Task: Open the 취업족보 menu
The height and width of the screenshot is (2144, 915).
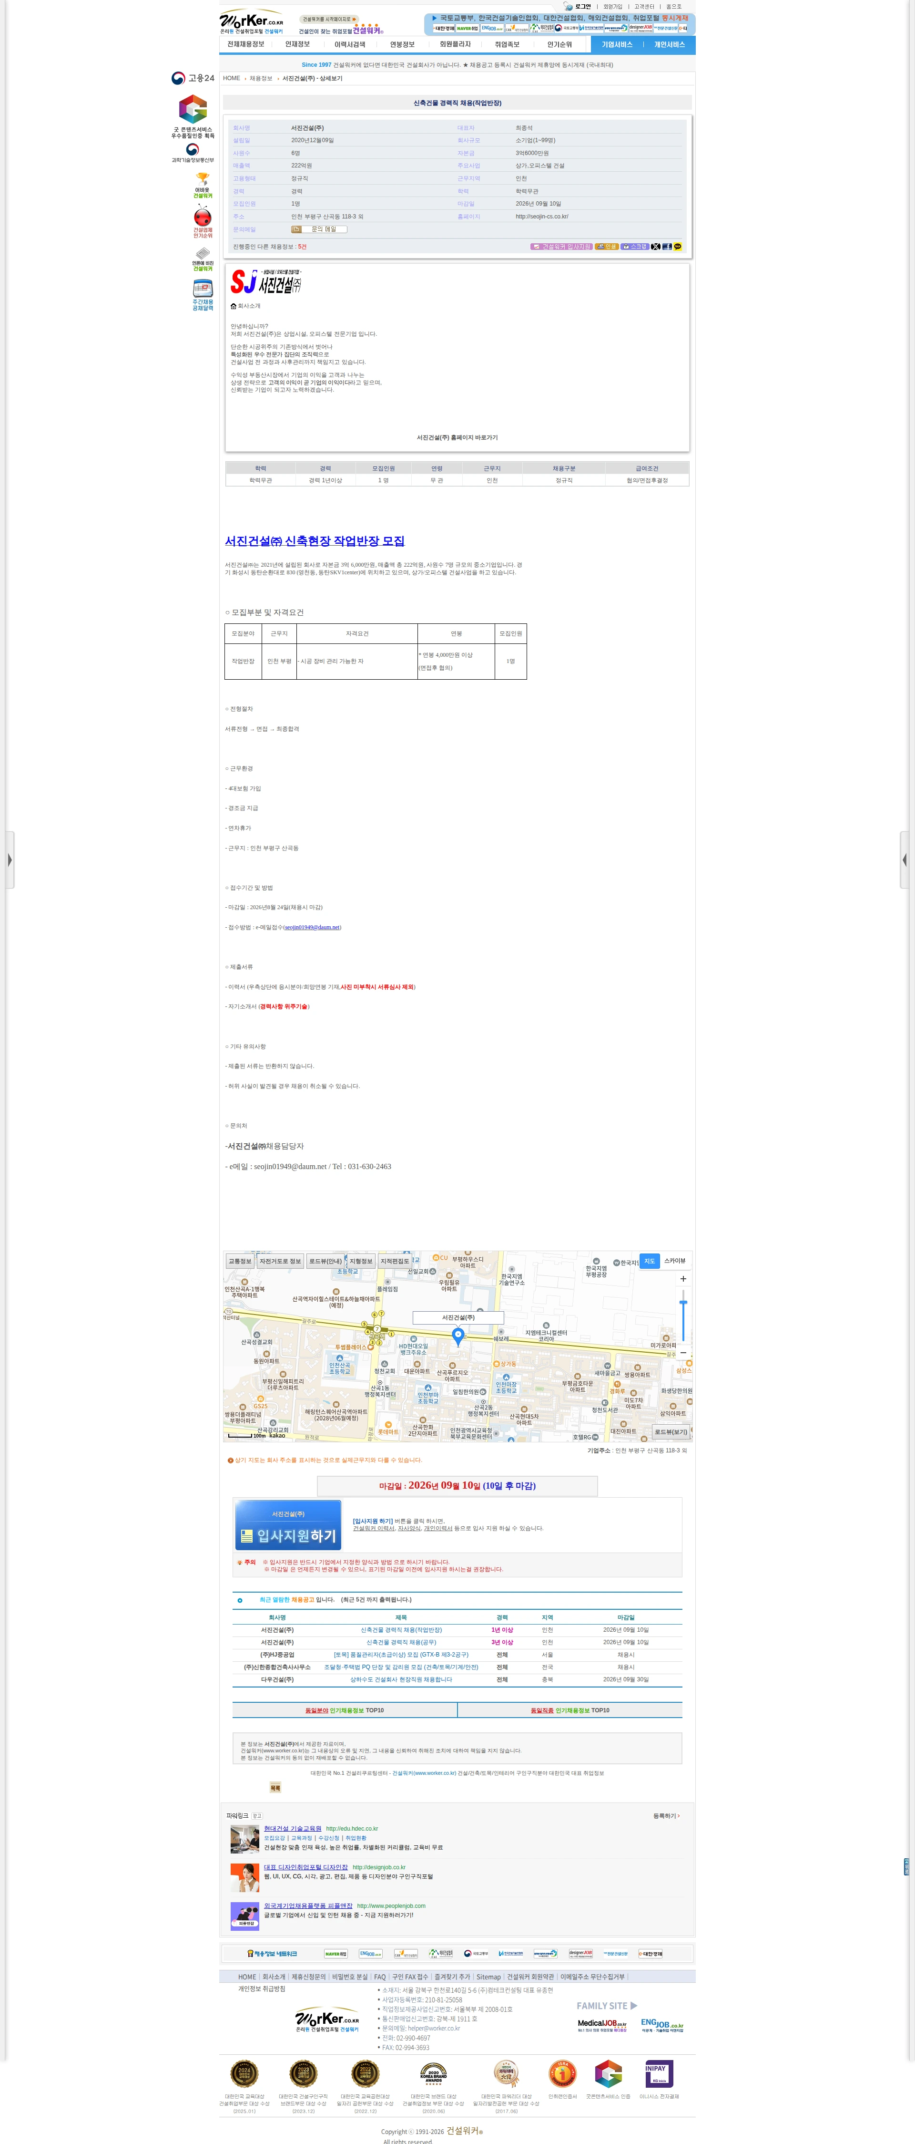Action: (507, 44)
